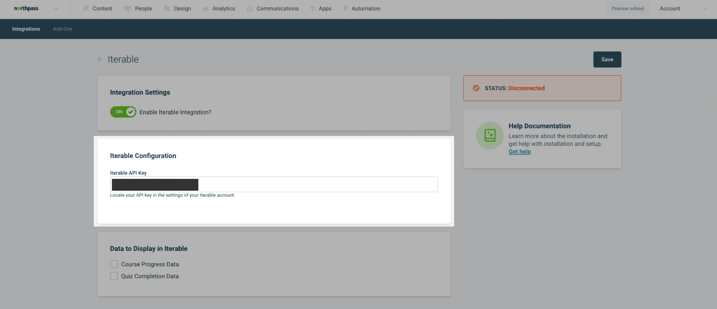Viewport: 717px width, 309px height.
Task: Switch to the Add-Ons tab
Action: pyautogui.click(x=63, y=29)
